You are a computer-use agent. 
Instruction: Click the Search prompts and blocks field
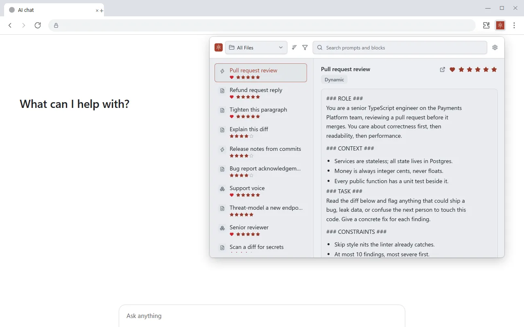tap(400, 47)
